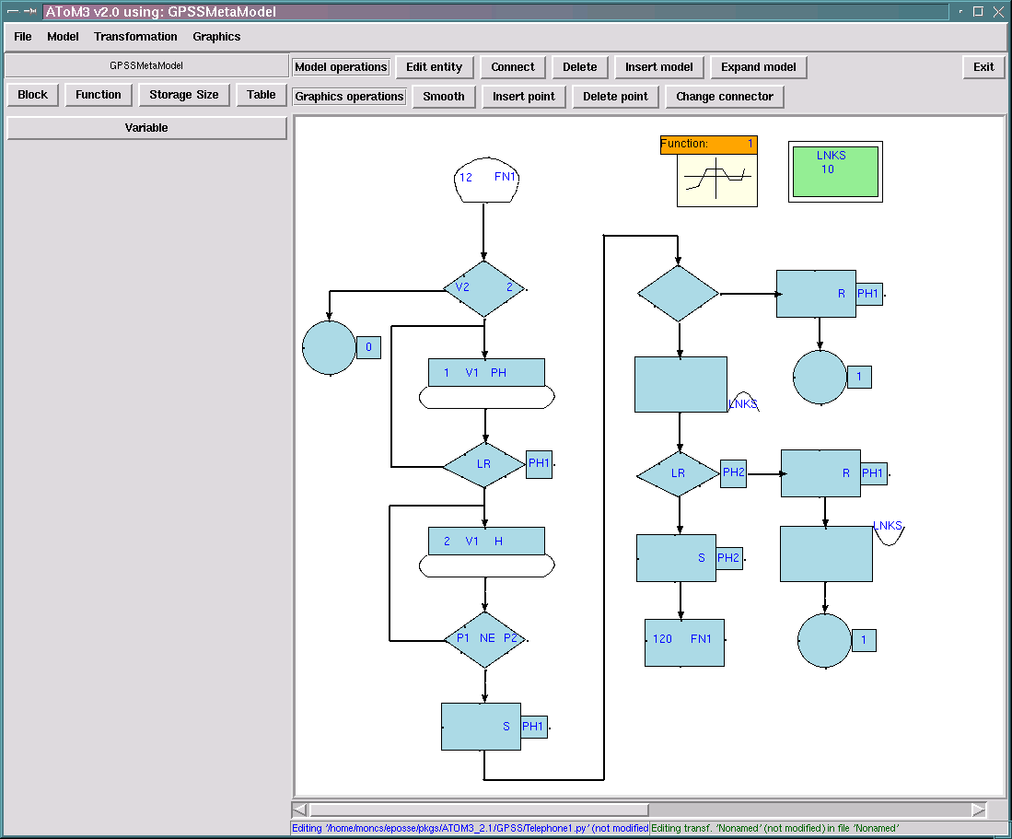Click the Delete point button
This screenshot has width=1012, height=839.
[x=615, y=97]
